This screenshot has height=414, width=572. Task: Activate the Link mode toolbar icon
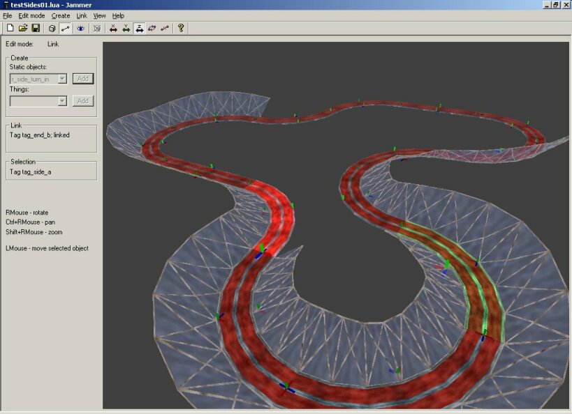[x=65, y=29]
